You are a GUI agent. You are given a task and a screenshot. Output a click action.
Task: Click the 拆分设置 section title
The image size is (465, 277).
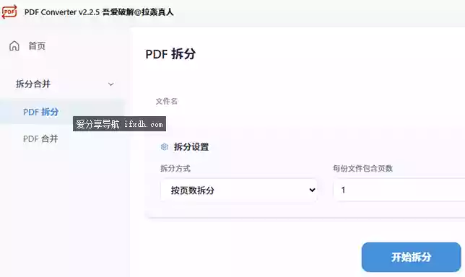click(191, 146)
